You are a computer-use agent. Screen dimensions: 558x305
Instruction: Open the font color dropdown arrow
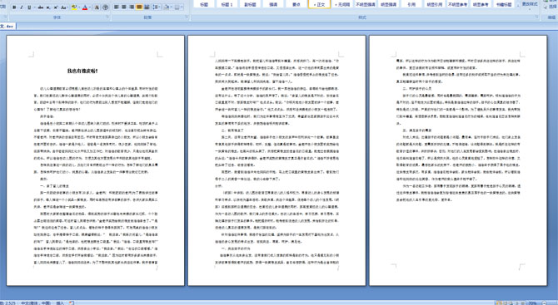(90, 7)
